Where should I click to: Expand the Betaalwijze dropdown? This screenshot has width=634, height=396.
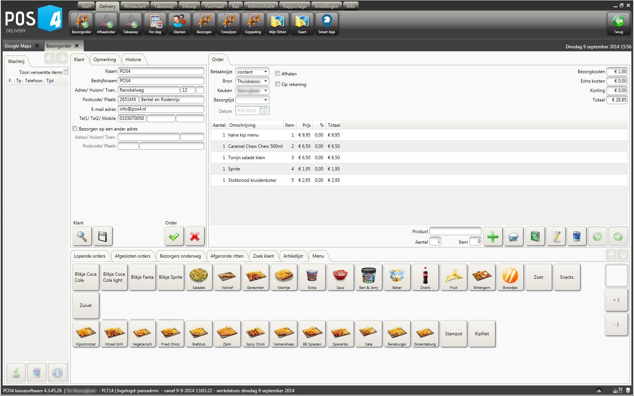click(266, 72)
